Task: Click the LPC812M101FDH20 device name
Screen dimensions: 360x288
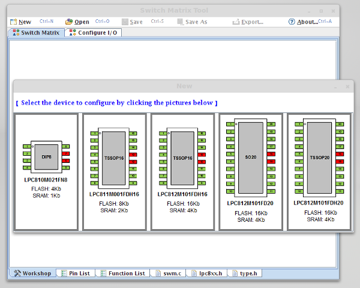Action: pos(319,203)
